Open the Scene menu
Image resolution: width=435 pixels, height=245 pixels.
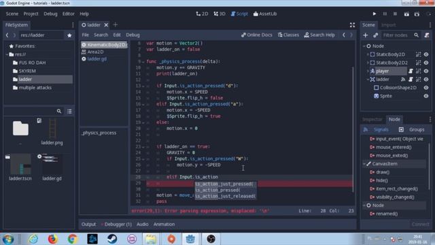point(12,14)
